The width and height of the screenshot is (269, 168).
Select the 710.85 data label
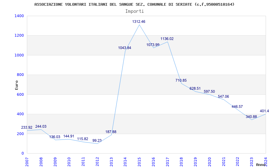coord(181,80)
